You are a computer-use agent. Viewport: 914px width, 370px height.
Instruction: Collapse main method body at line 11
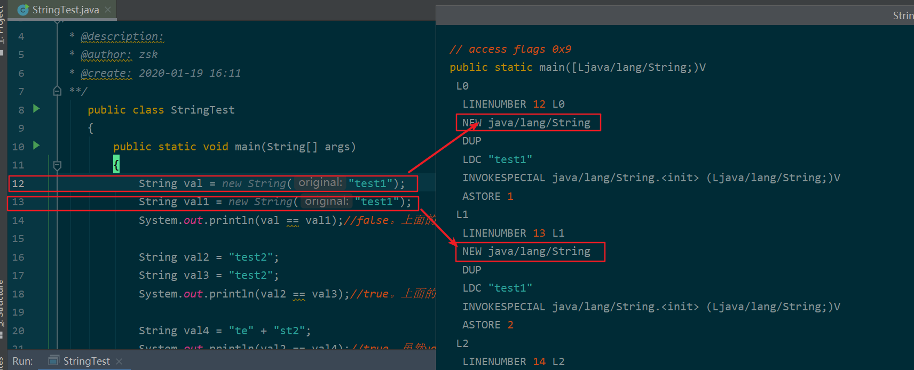57,165
